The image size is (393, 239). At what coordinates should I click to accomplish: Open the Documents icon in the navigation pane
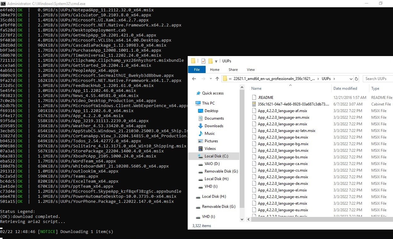coord(201,118)
